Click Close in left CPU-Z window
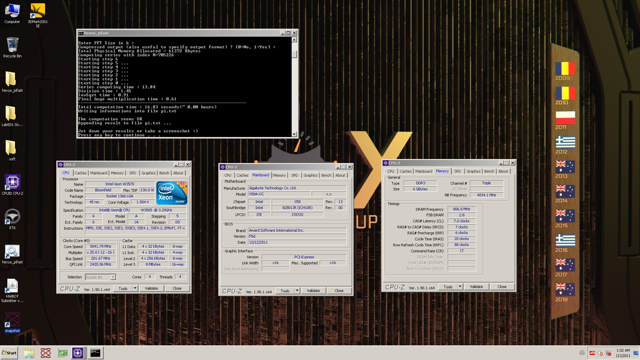 (x=177, y=288)
